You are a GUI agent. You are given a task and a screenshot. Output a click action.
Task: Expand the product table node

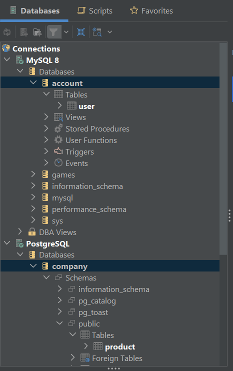pyautogui.click(x=86, y=346)
